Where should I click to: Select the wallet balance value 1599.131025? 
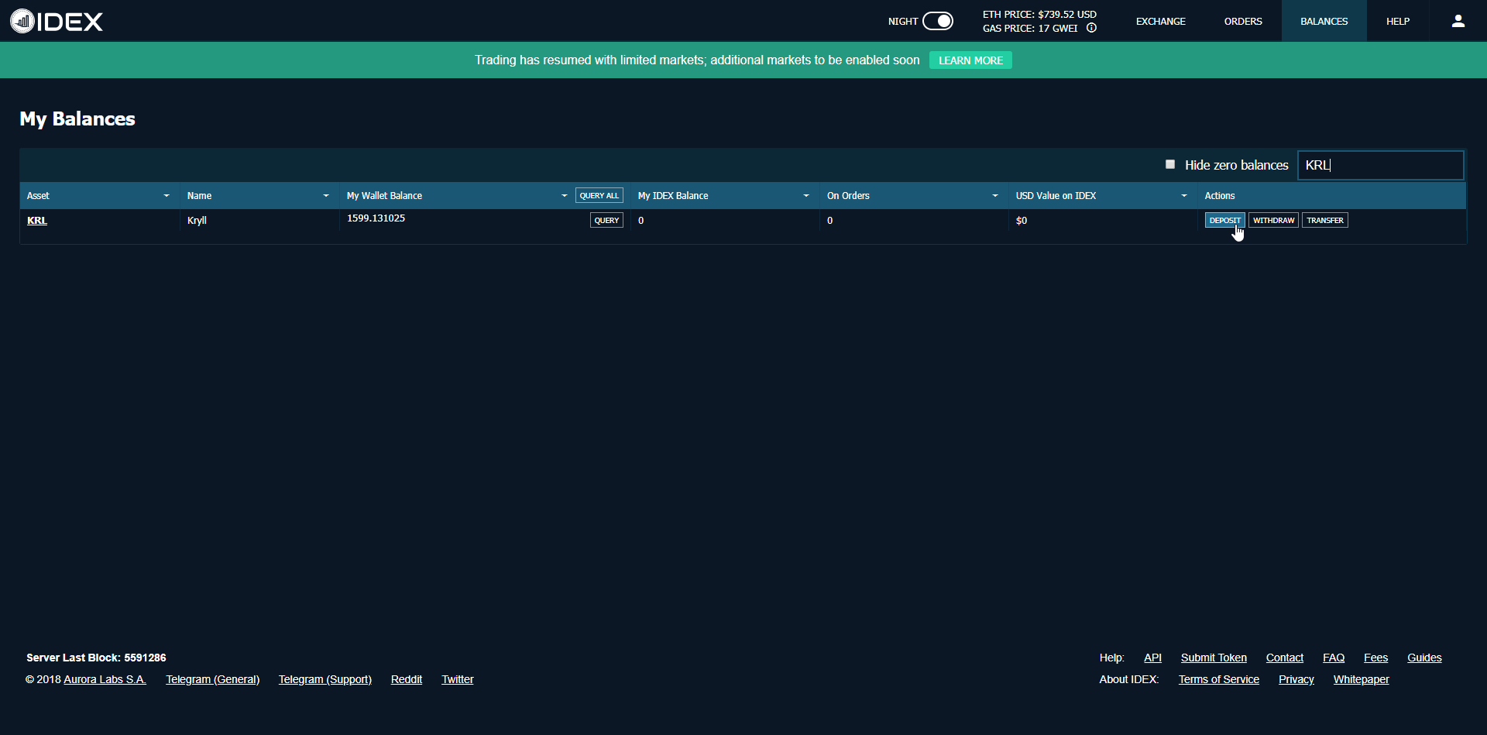pyautogui.click(x=376, y=218)
